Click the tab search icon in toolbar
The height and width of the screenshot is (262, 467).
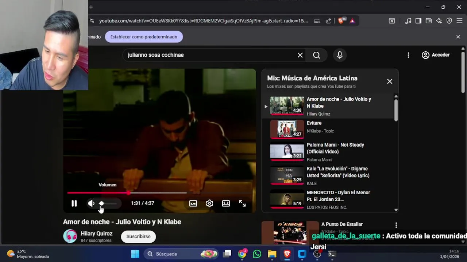pos(391,21)
